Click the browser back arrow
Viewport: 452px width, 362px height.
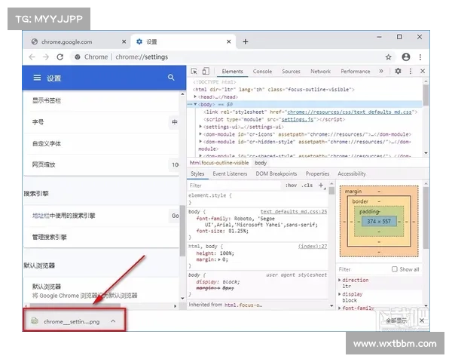(x=32, y=57)
